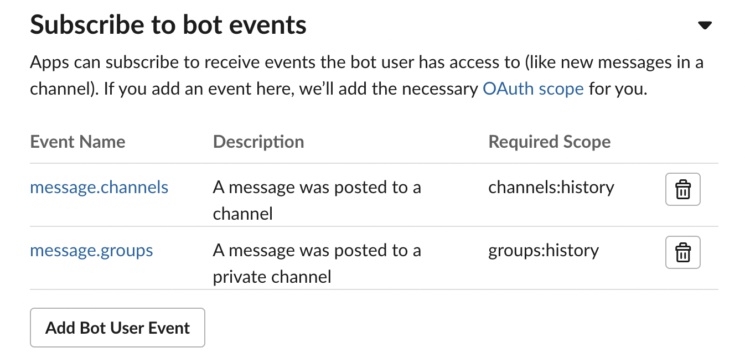The width and height of the screenshot is (745, 363).
Task: Select the groups:history scope text
Action: click(543, 250)
